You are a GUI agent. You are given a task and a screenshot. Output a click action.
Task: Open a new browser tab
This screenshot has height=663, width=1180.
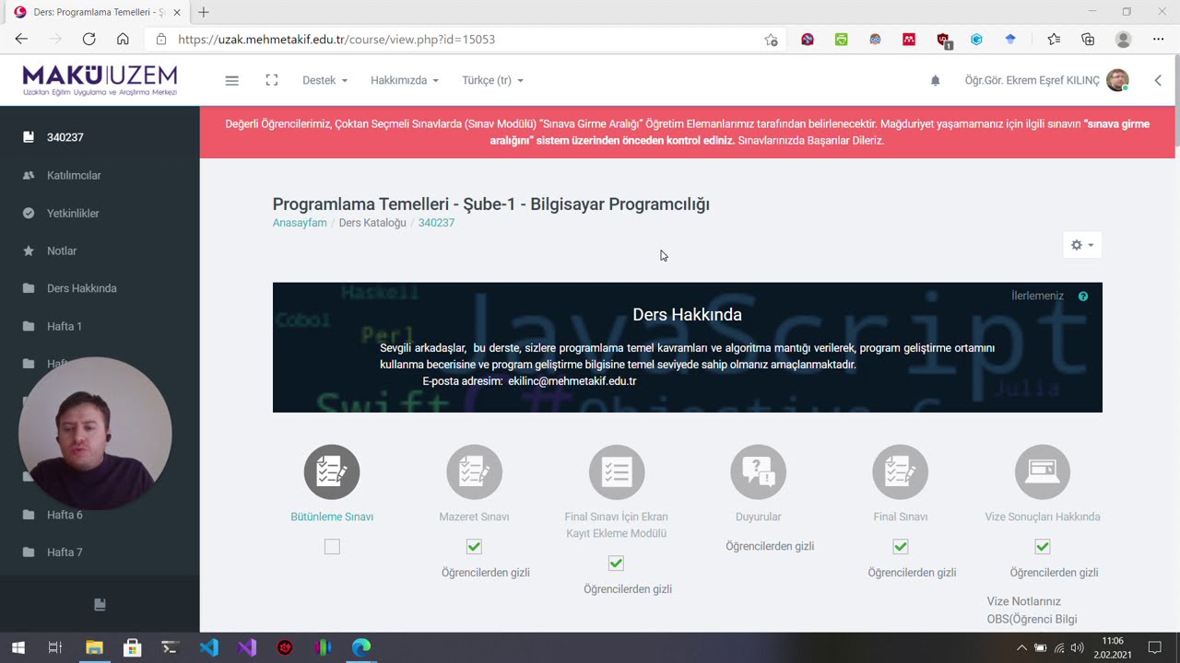(x=204, y=12)
